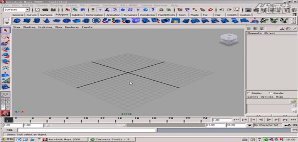Create a polygon cylinder from the shelf

coord(37,20)
